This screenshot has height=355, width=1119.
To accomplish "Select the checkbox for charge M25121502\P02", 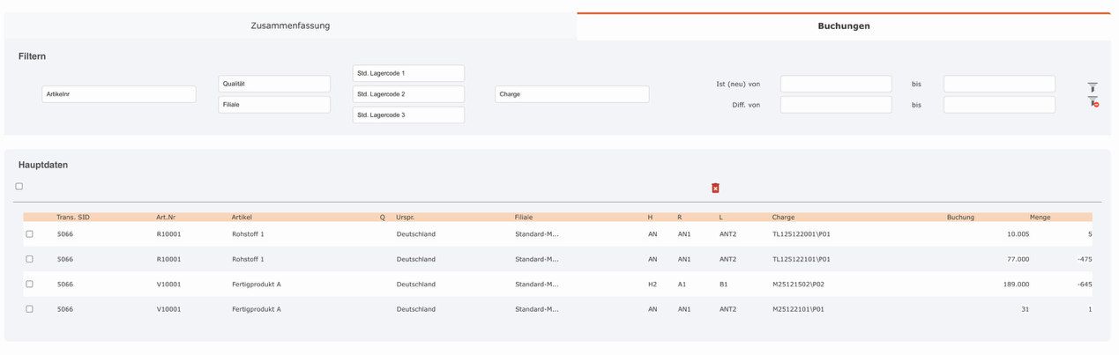I will pyautogui.click(x=29, y=285).
